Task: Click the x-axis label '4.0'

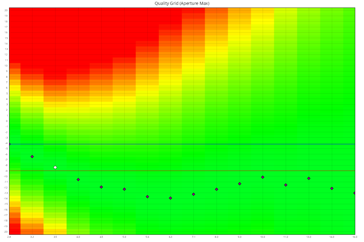Action: click(x=78, y=237)
